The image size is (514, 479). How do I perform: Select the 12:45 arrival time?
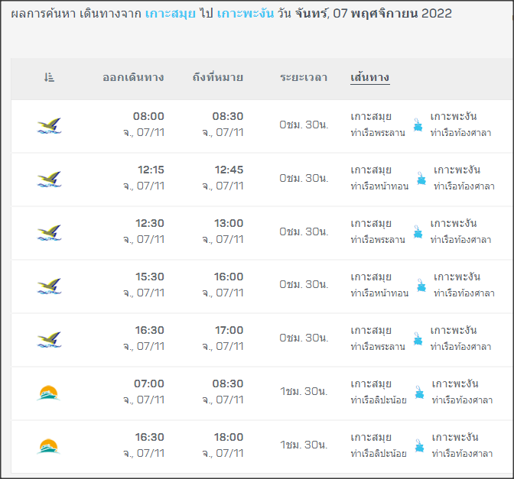pos(229,170)
